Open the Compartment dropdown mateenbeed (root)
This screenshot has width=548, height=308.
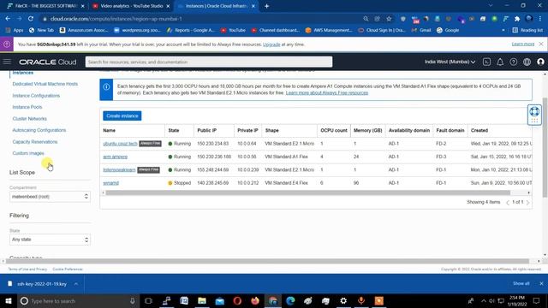(x=50, y=197)
